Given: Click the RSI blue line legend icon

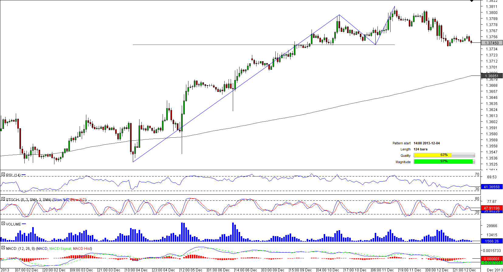Looking at the screenshot, I should (24, 175).
